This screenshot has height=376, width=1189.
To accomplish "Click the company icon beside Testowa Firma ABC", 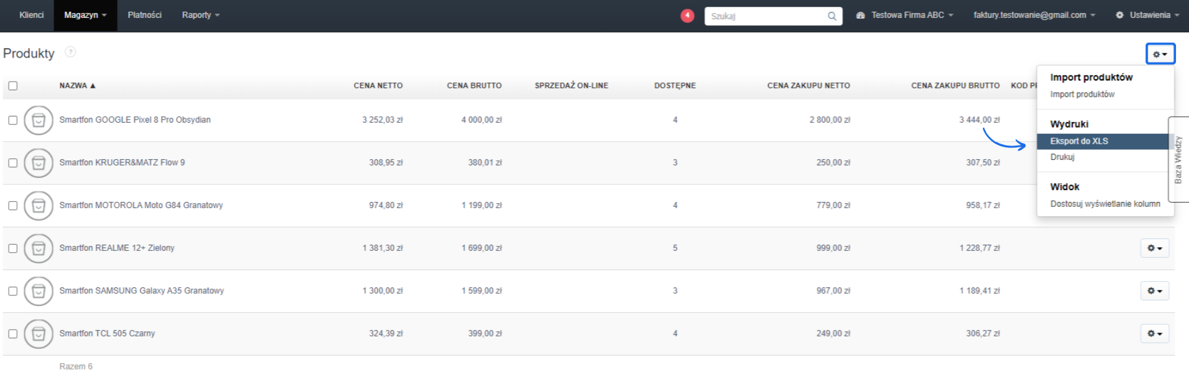I will [x=860, y=15].
